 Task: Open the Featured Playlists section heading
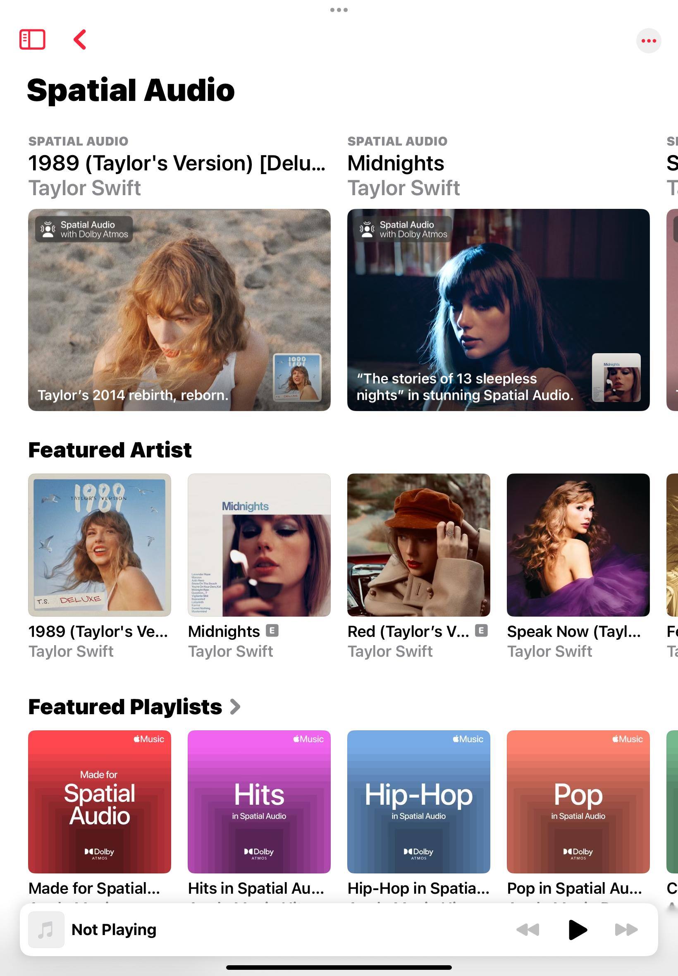[125, 707]
